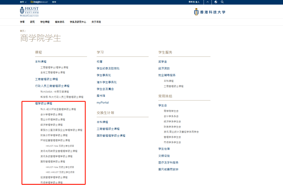Open 商业分析理学硕士课程 link
Screen dimensions: 283x185
(53, 120)
